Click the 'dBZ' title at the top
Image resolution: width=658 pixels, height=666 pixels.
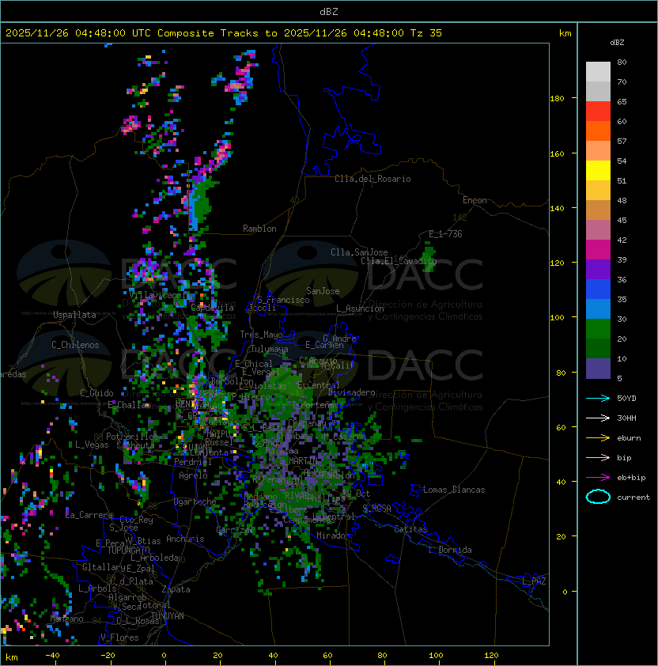(x=329, y=12)
